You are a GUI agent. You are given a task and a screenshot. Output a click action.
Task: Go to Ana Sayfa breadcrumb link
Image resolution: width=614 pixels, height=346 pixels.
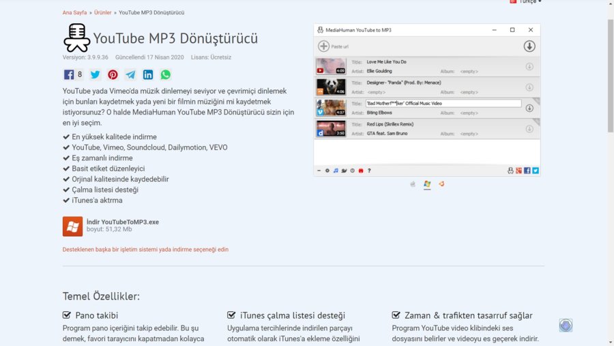click(74, 12)
